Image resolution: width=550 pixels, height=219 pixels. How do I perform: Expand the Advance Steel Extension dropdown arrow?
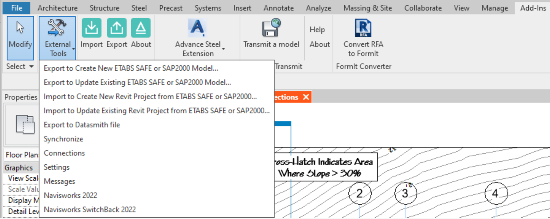pos(223,49)
